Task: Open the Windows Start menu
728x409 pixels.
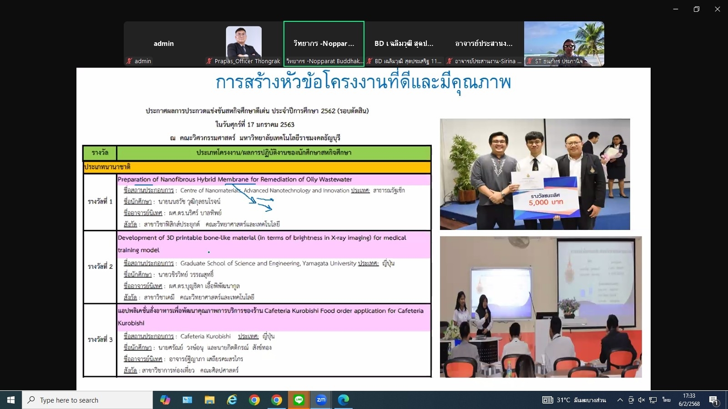Action: click(11, 400)
